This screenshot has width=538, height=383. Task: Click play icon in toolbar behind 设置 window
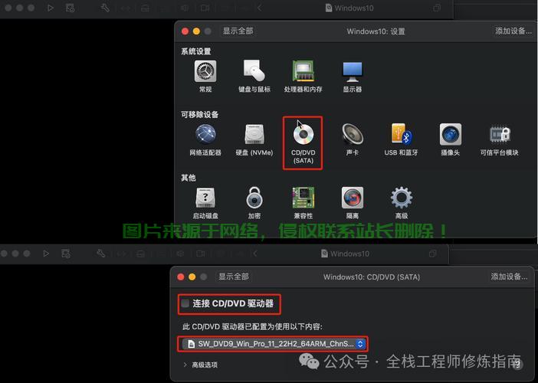51,8
